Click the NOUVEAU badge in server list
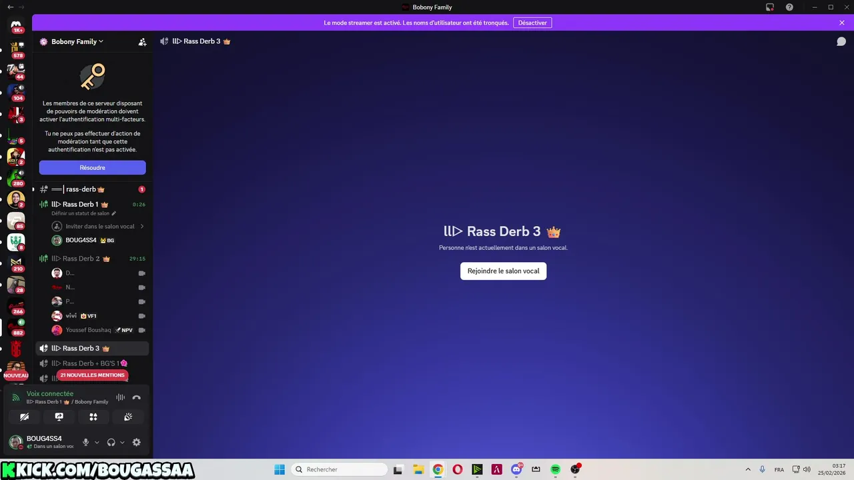 pos(16,375)
